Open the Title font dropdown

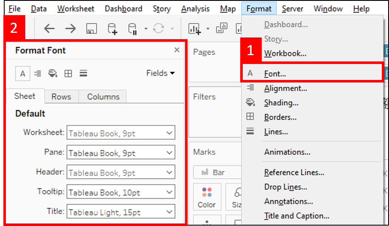coord(121,211)
